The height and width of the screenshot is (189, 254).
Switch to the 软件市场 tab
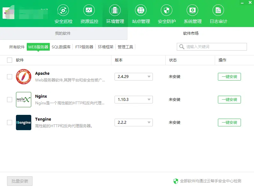(191, 33)
